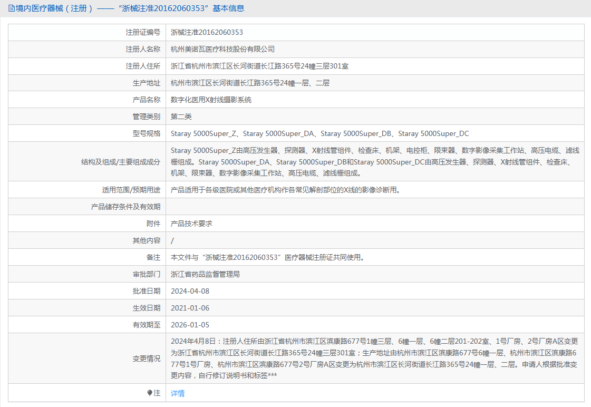This screenshot has height=407, width=591.
Task: Click the slash value in 其他内容 row
Action: coord(172,241)
